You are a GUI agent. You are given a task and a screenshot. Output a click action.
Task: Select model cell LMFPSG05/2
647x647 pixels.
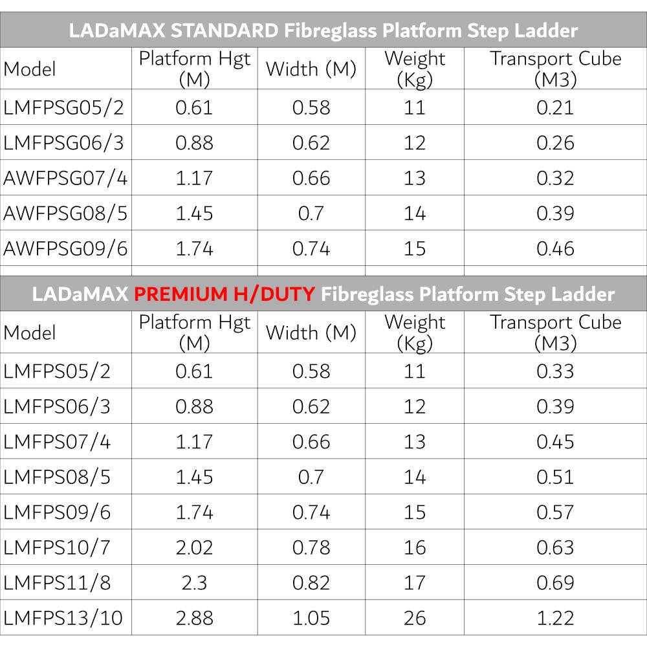[63, 107]
